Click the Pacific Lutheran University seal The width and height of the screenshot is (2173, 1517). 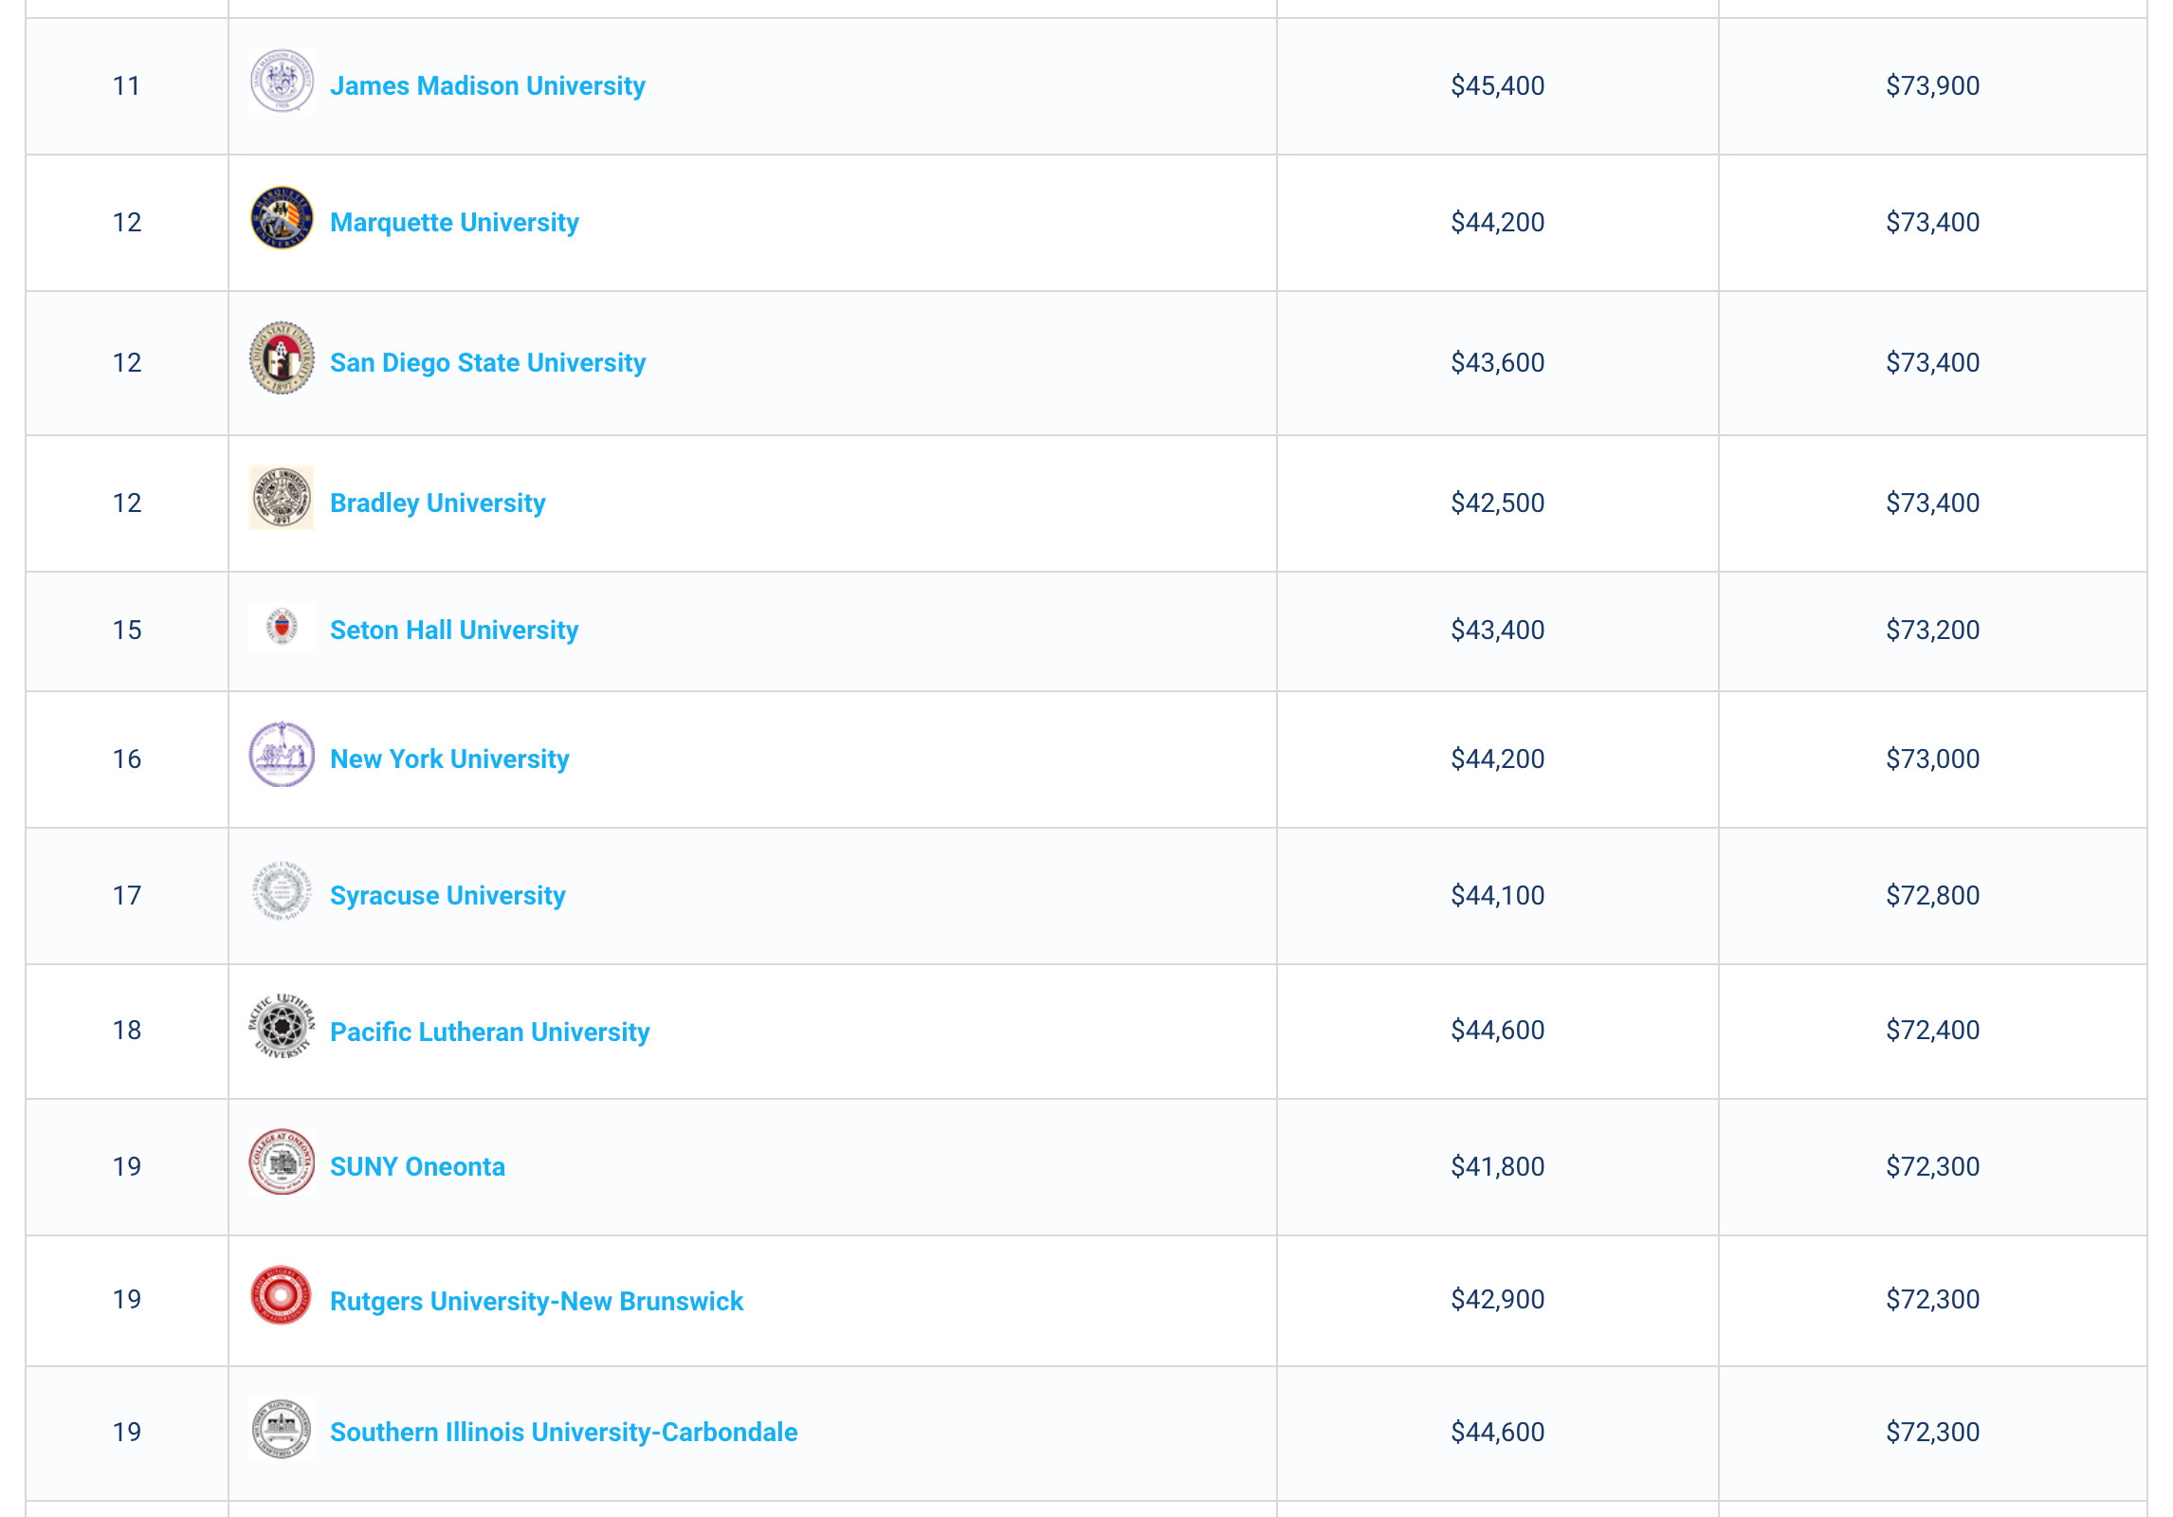click(282, 1027)
